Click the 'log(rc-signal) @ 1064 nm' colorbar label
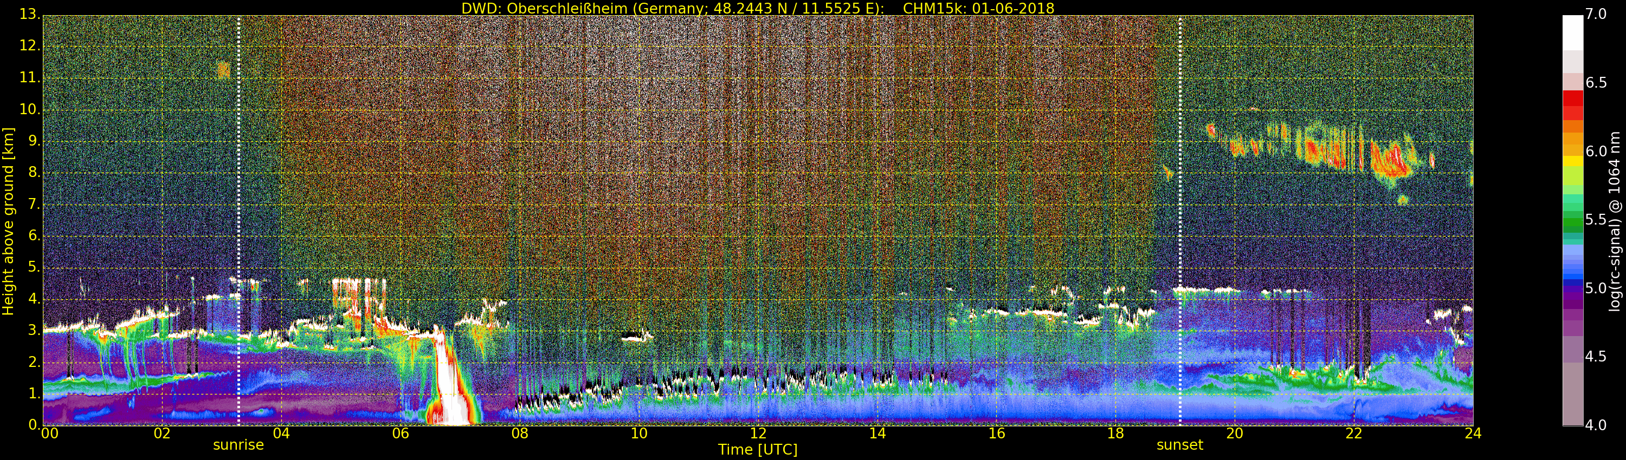Image resolution: width=1626 pixels, height=460 pixels. 1615,221
